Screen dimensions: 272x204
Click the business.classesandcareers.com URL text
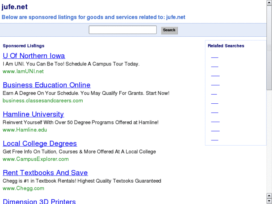point(43,101)
